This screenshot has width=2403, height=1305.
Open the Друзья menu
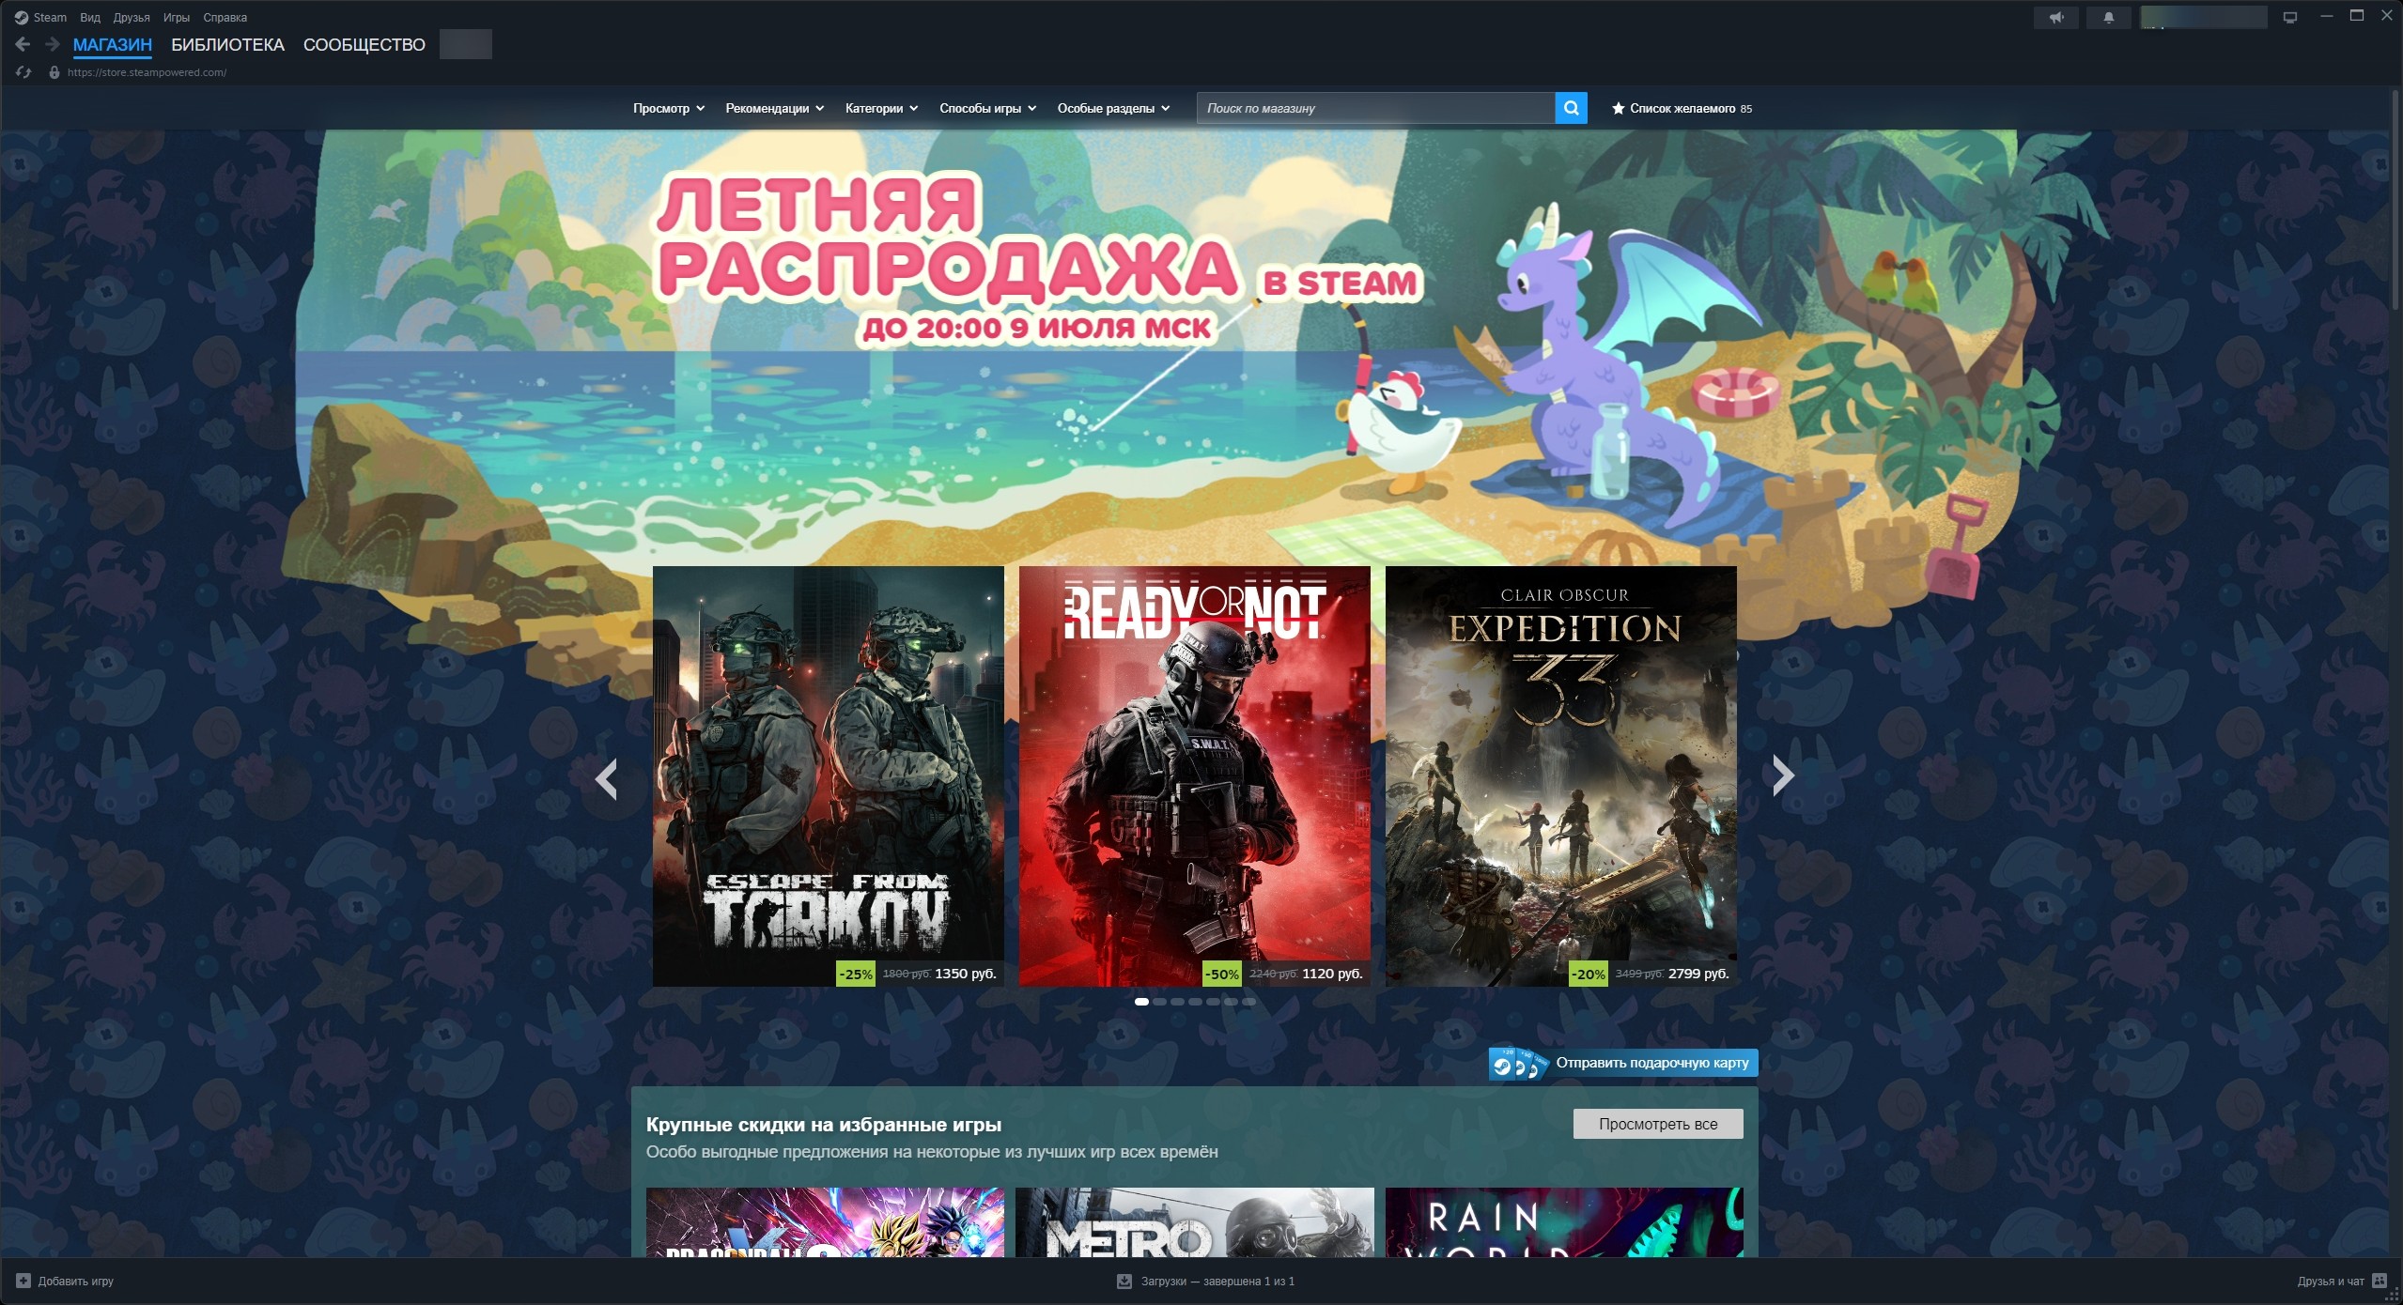tap(132, 17)
